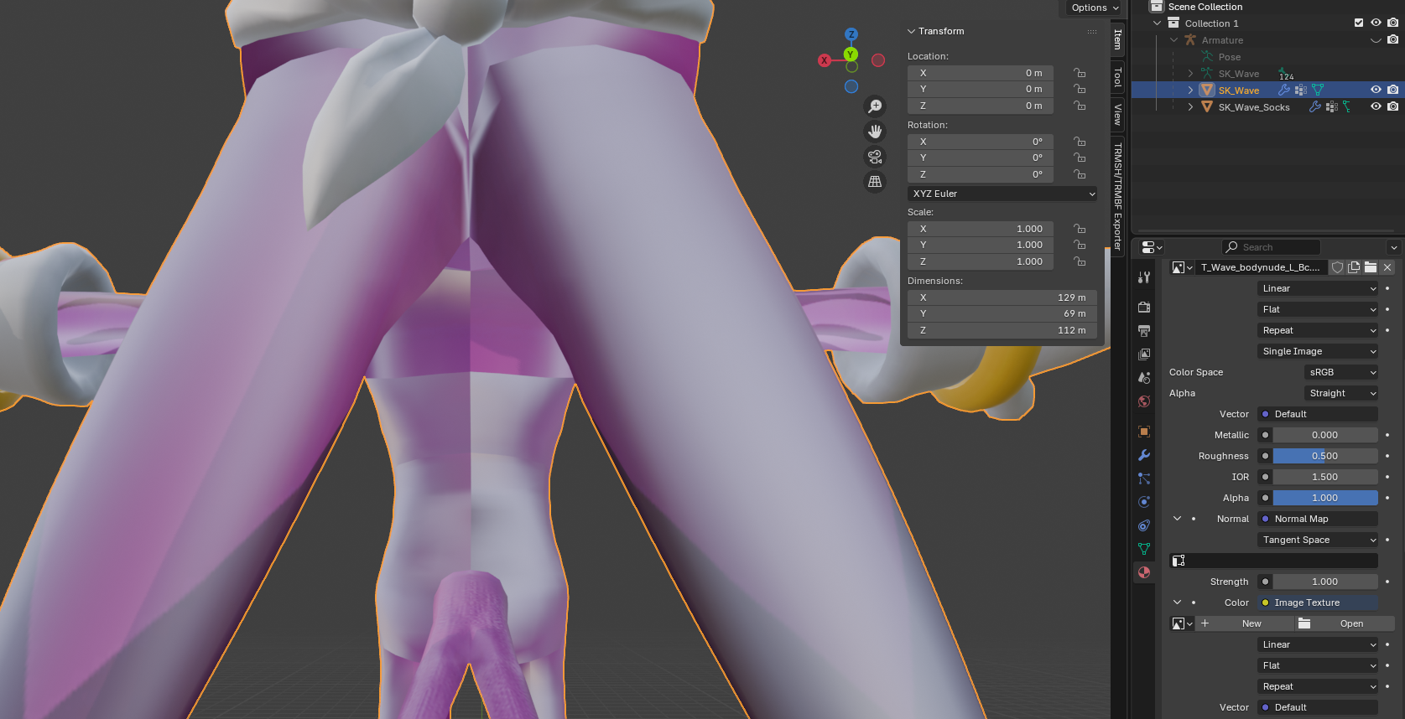1405x719 pixels.
Task: Click the vertex groups icon on SK_Wave row
Action: pyautogui.click(x=1301, y=90)
